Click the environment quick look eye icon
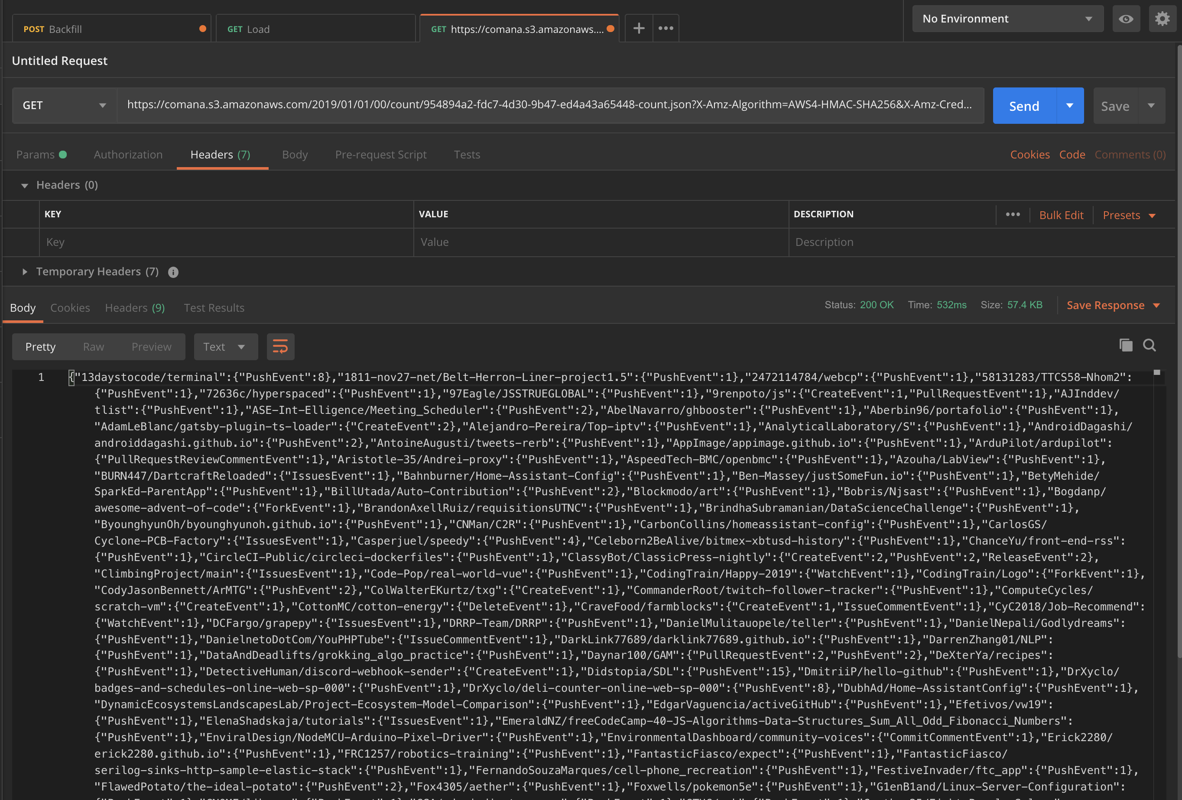1182x800 pixels. click(1126, 19)
